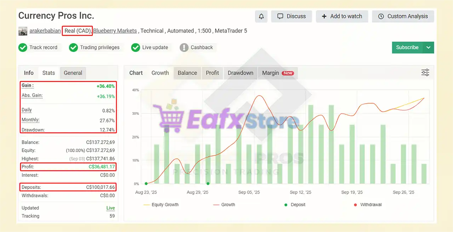The width and height of the screenshot is (453, 232).
Task: Click the Real (CAD) account type text
Action: pyautogui.click(x=77, y=31)
